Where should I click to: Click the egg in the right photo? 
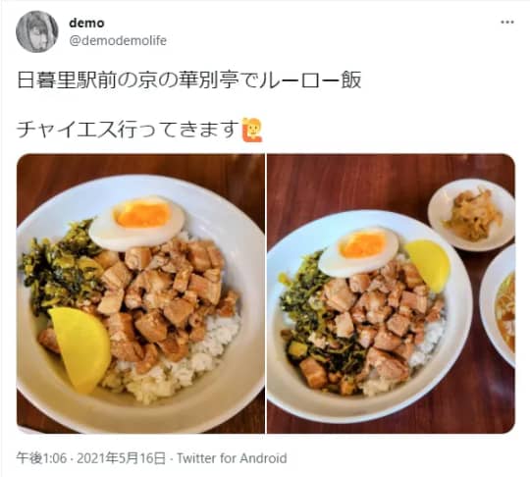coord(359,252)
